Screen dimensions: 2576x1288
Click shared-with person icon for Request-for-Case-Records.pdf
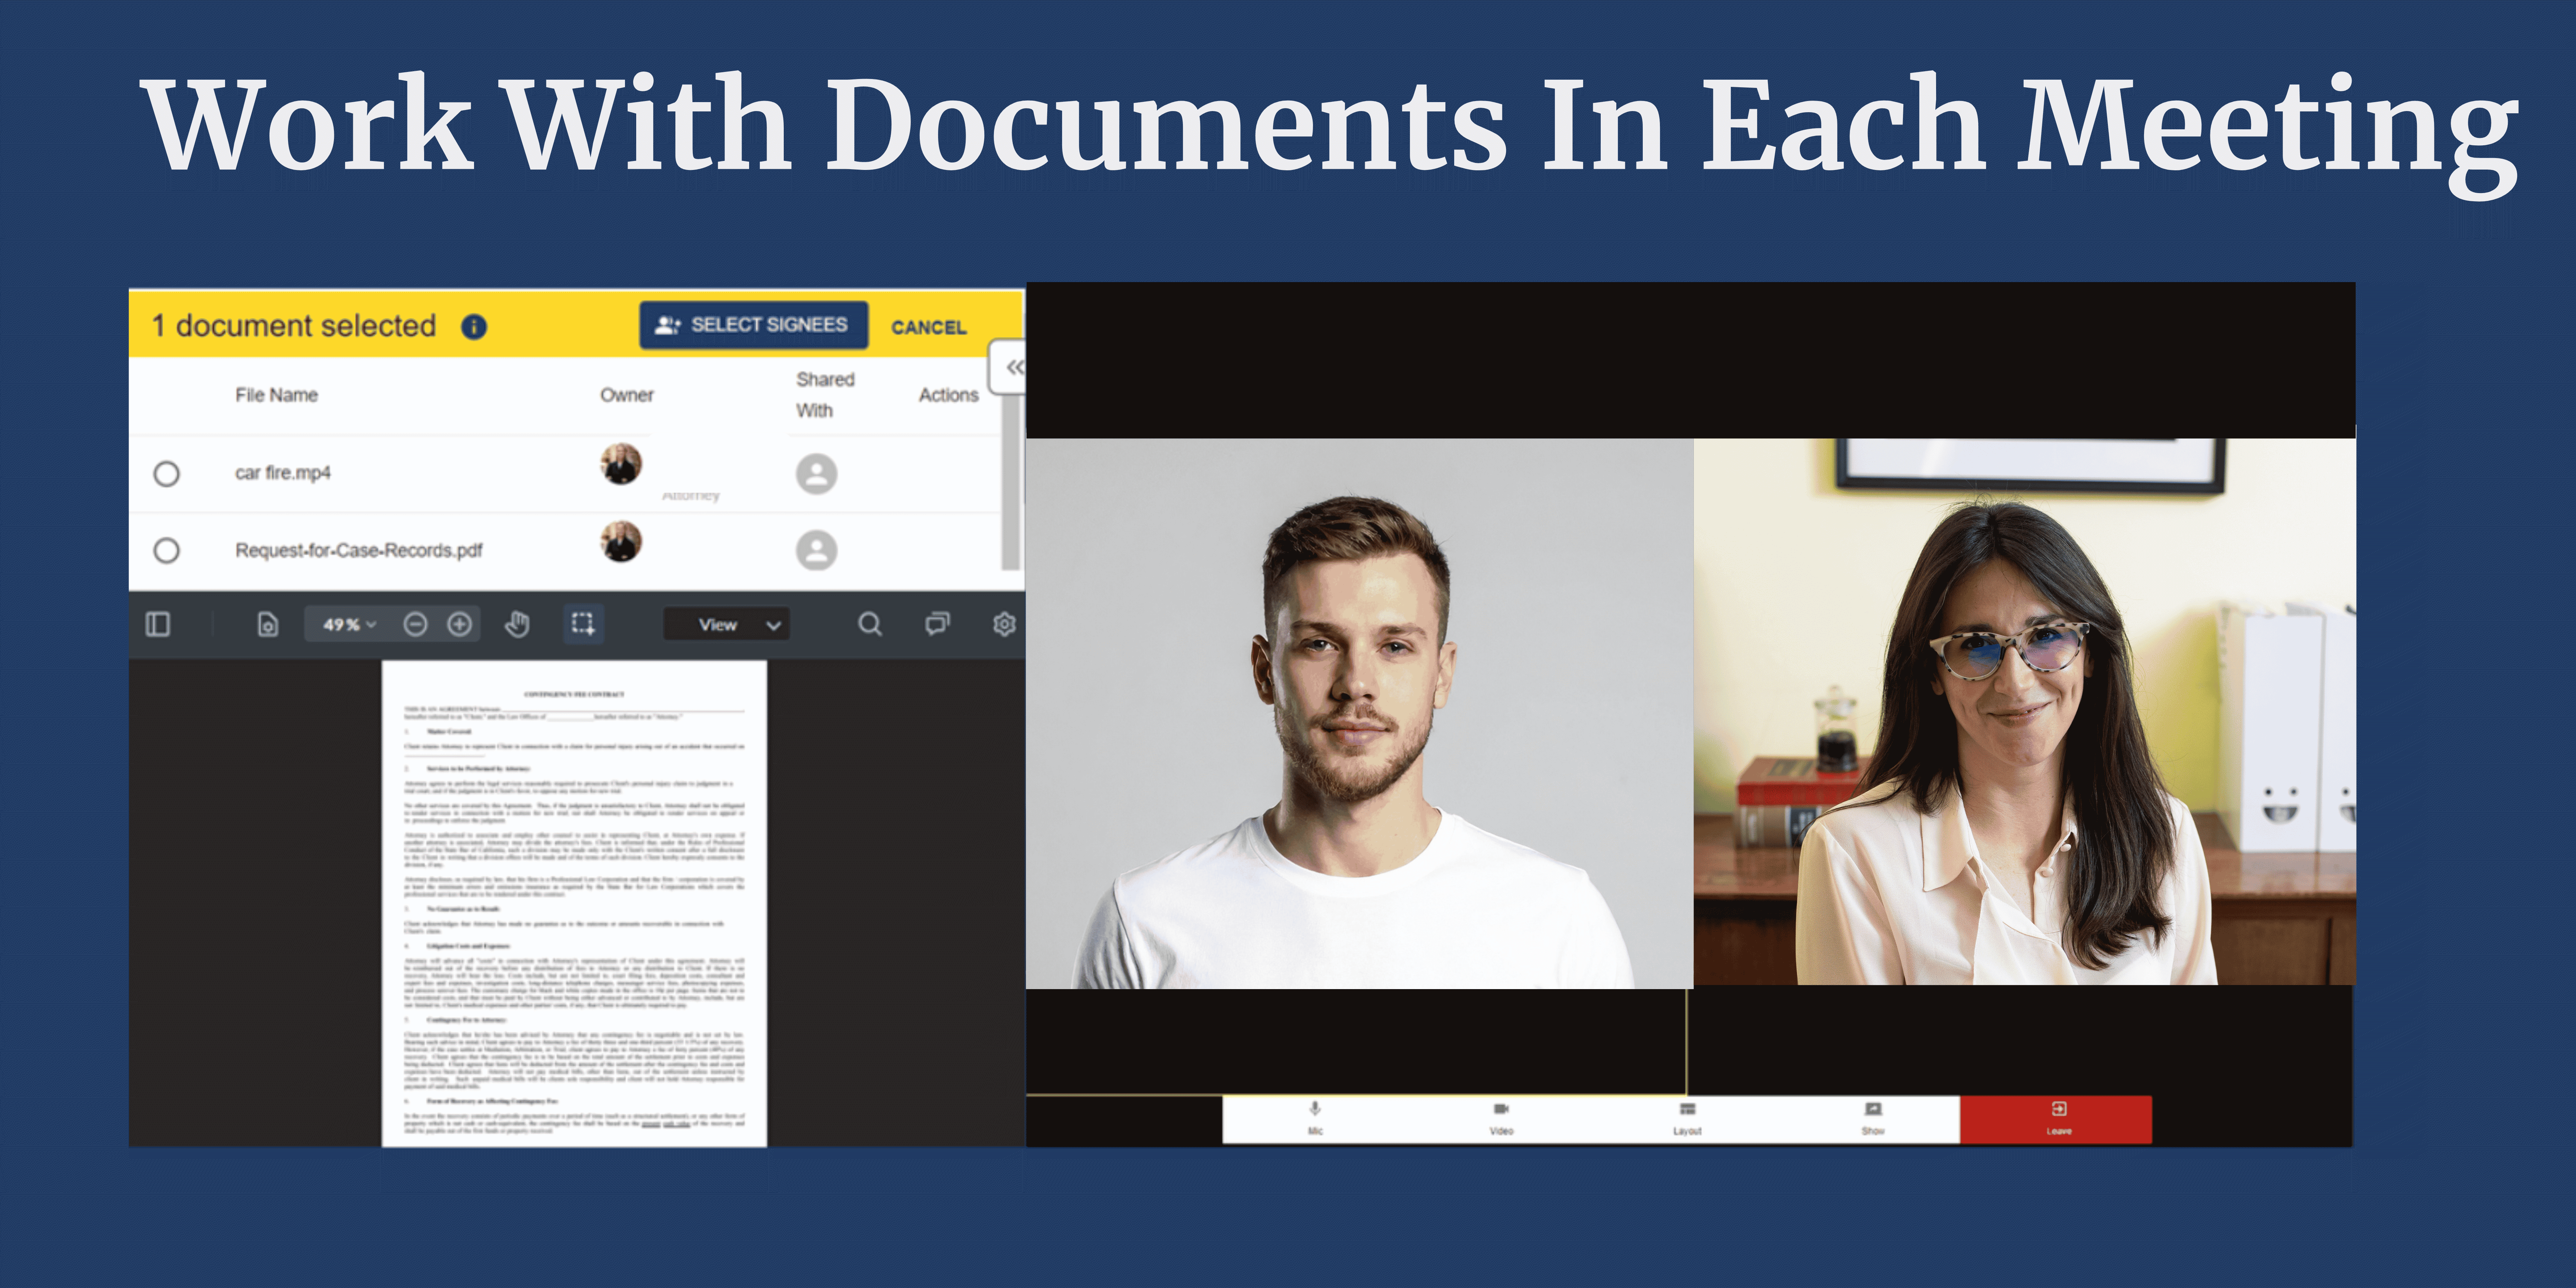pyautogui.click(x=816, y=550)
